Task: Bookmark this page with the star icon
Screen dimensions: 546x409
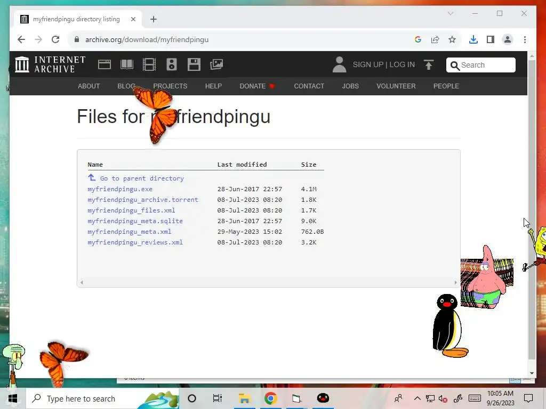Action: [452, 39]
